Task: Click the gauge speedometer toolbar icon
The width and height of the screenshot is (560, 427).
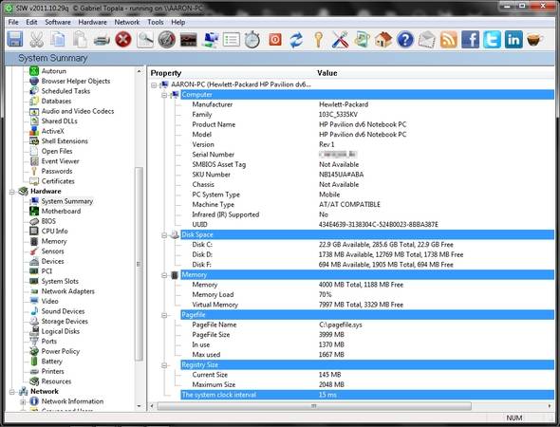Action: click(x=167, y=39)
